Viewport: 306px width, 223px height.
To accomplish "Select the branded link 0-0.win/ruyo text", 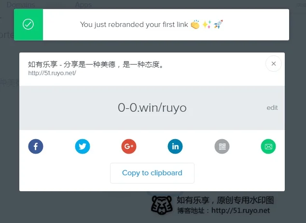I will (152, 108).
